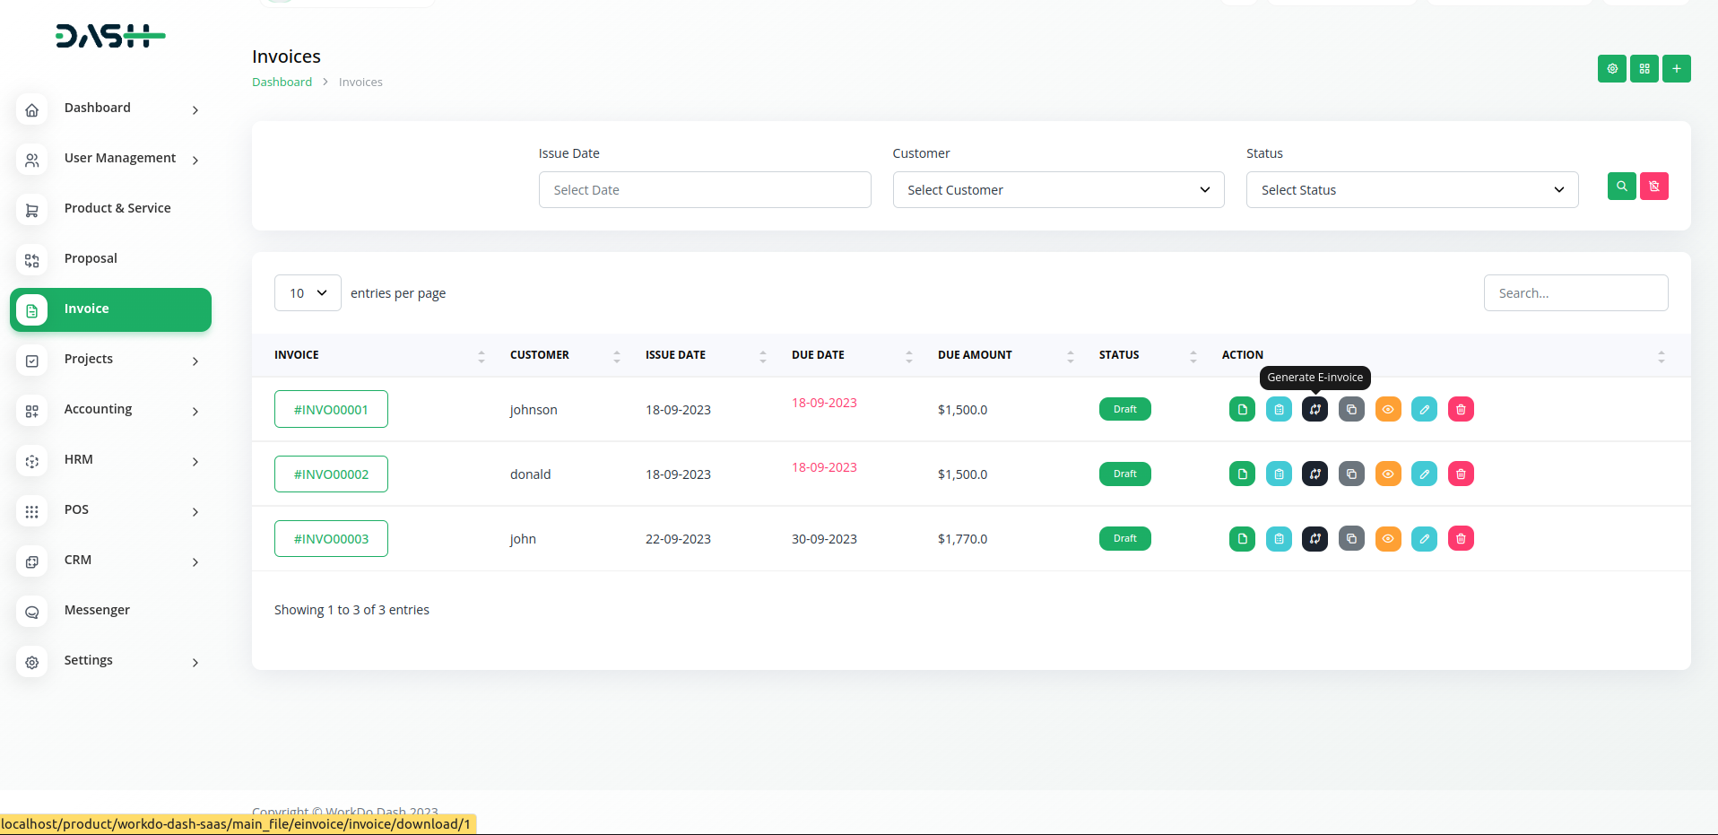This screenshot has width=1718, height=835.
Task: Create a new invoice with the plus button
Action: [x=1676, y=68]
